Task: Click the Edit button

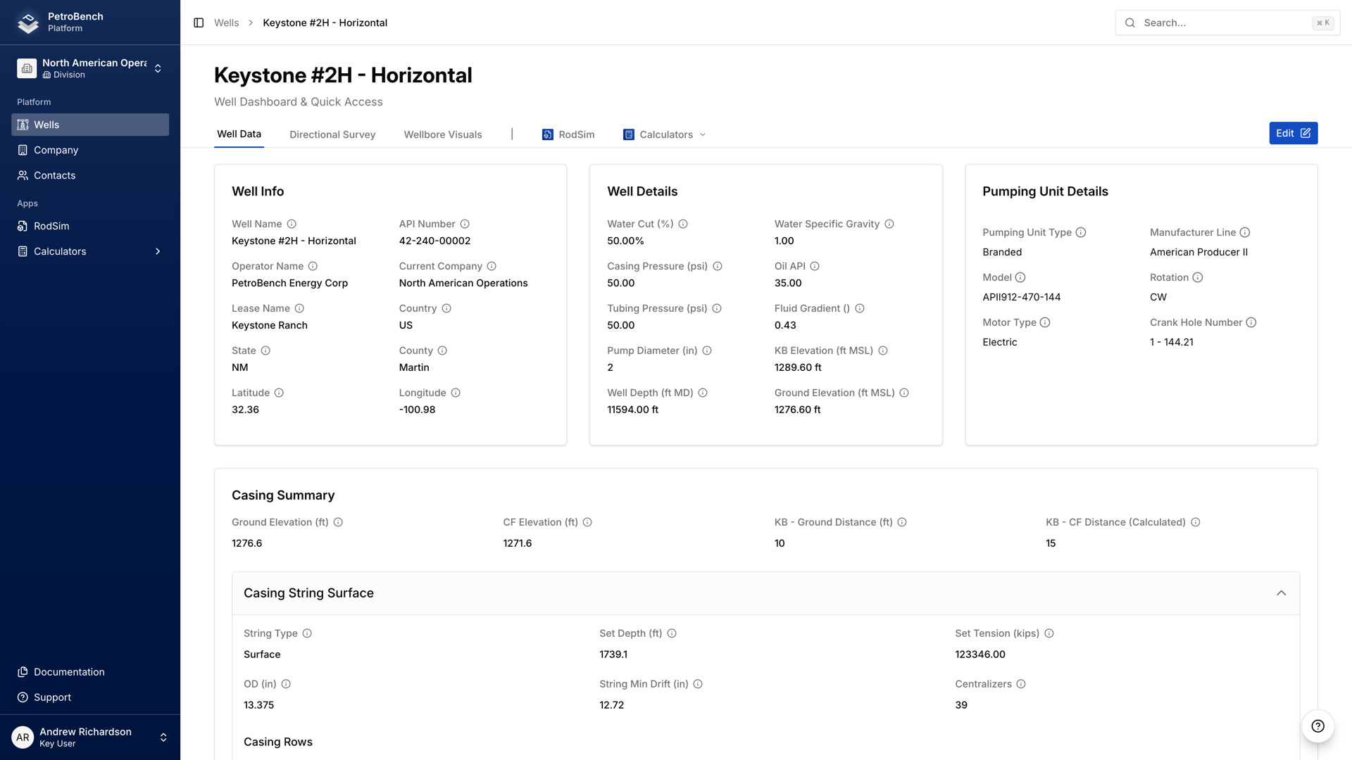Action: pos(1294,133)
